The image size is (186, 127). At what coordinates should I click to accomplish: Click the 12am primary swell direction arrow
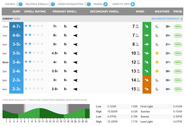pyautogui.click(x=75, y=27)
